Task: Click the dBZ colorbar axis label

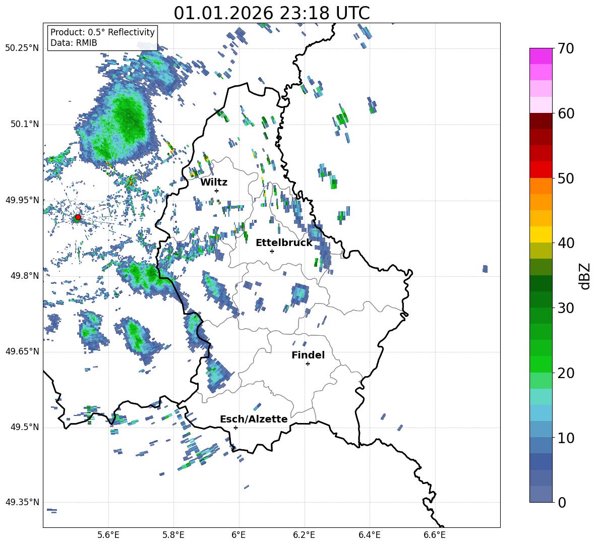Action: 585,276
